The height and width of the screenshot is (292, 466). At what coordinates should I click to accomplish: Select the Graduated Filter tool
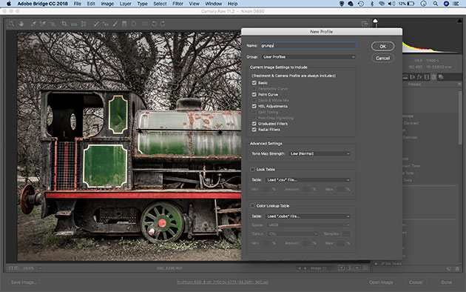pyautogui.click(x=124, y=24)
